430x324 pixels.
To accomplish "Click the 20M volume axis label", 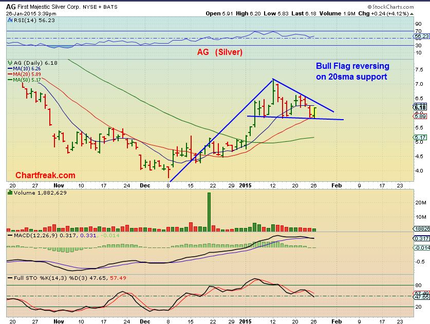I will pyautogui.click(x=421, y=203).
